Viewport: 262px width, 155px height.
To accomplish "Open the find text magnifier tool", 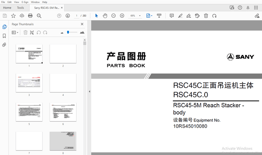I will [39, 16].
